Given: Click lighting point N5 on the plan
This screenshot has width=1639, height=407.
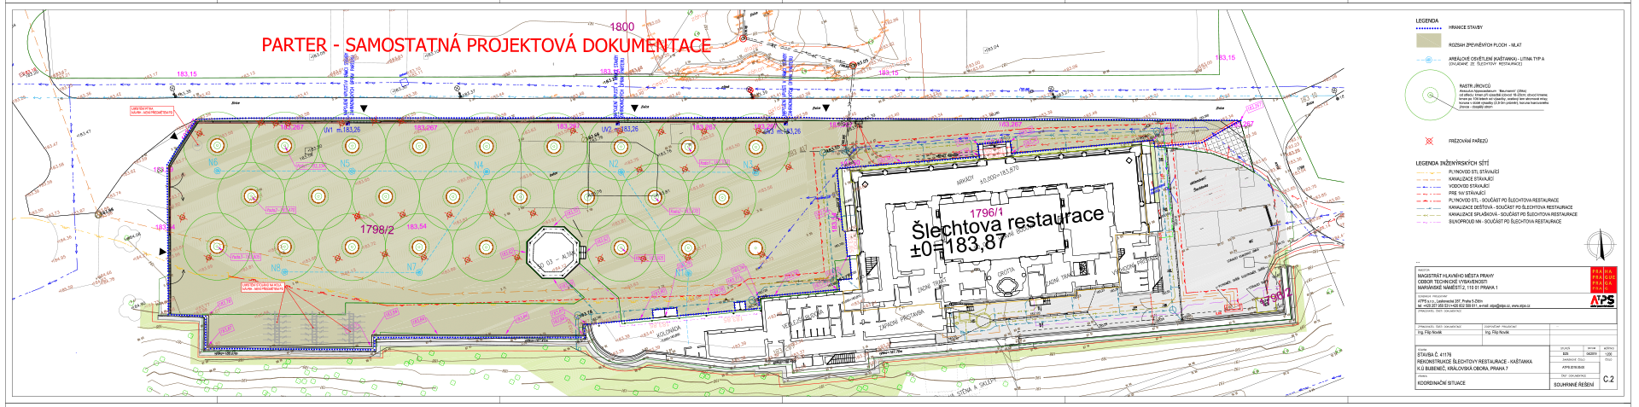Looking at the screenshot, I should click(345, 164).
